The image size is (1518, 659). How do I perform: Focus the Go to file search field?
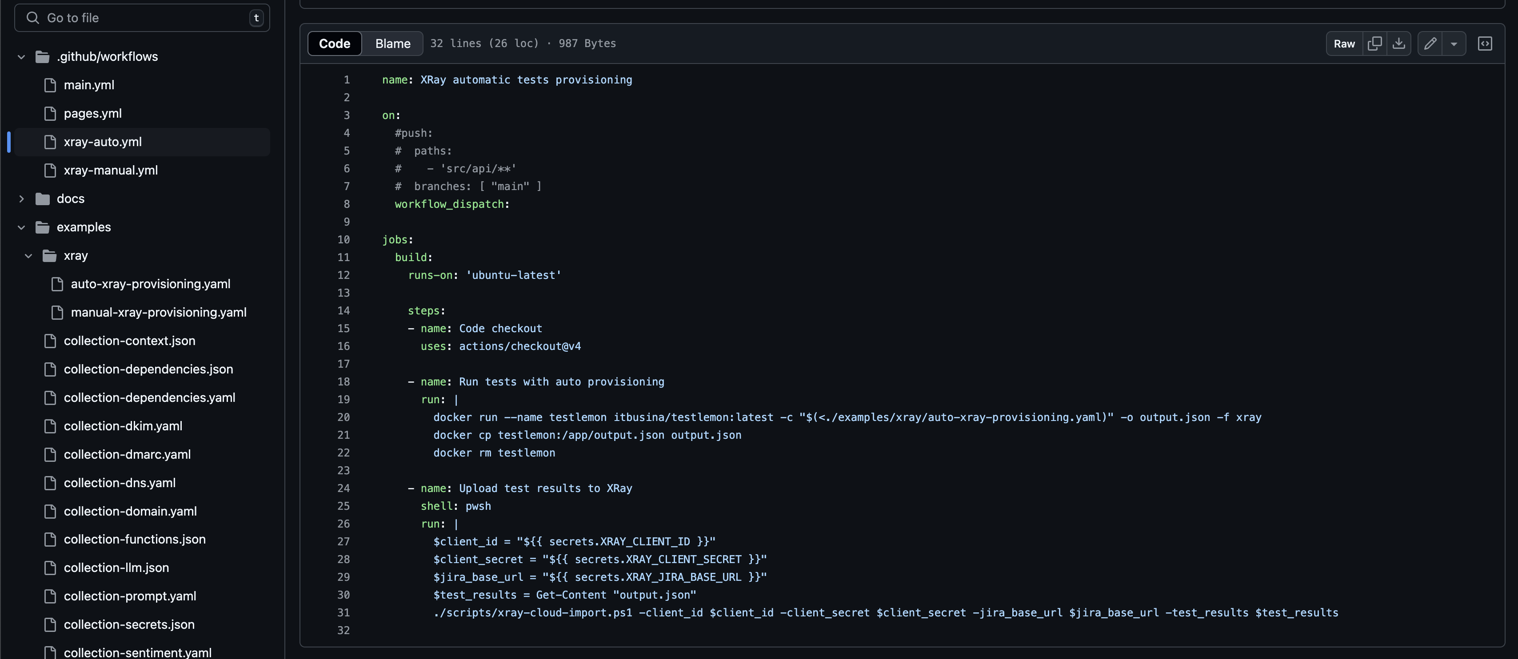[142, 18]
